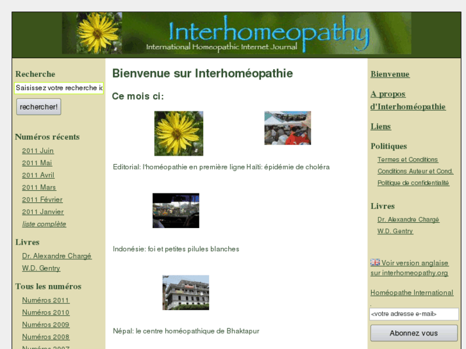The height and width of the screenshot is (349, 466).
Task: Open the Numéros 2011 link
Action: pyautogui.click(x=46, y=300)
